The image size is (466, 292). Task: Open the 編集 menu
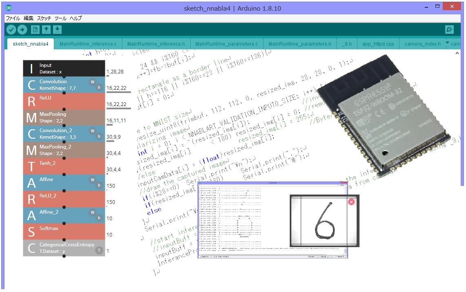click(29, 18)
